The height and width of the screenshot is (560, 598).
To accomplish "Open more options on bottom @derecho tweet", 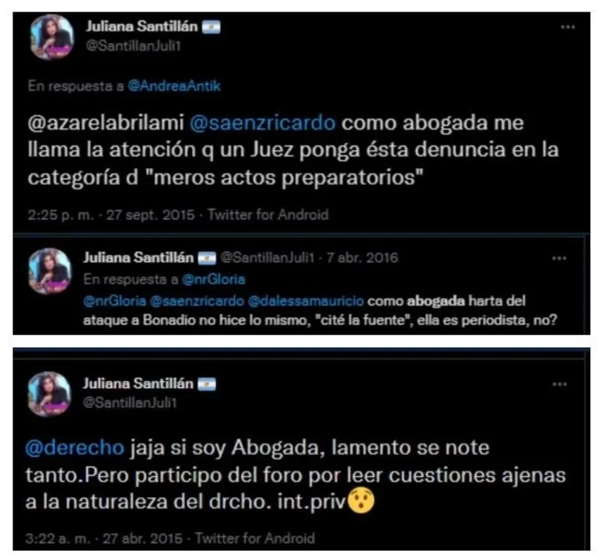I will click(559, 384).
